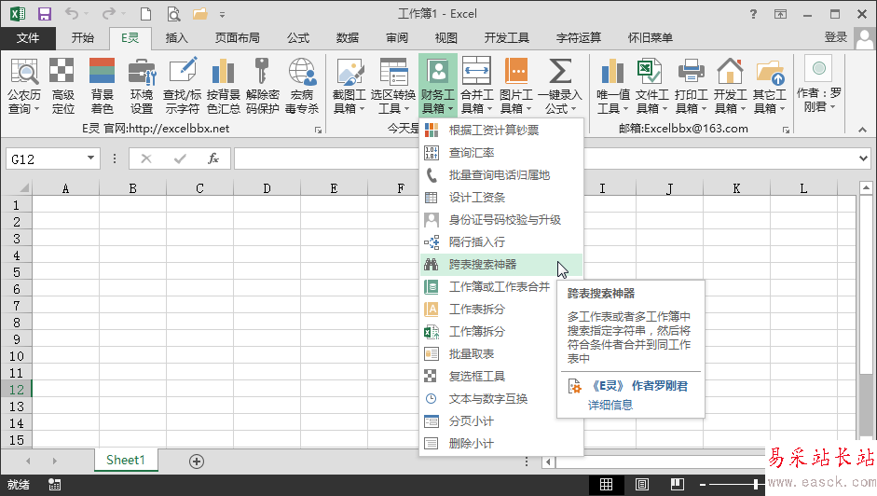Switch to the 公式 ribbon tab
The width and height of the screenshot is (877, 496).
tap(298, 37)
